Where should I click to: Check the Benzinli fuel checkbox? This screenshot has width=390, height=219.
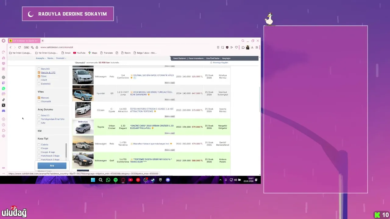click(39, 69)
